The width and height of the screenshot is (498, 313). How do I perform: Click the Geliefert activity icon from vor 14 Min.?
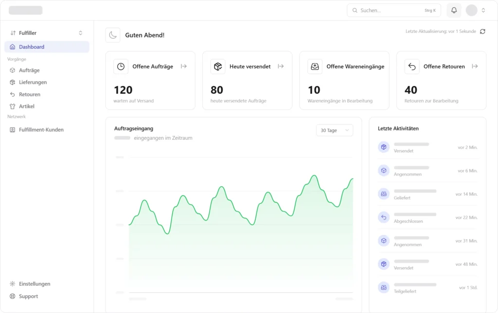(384, 194)
